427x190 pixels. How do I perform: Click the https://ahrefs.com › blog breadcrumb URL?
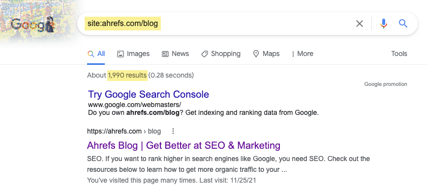tap(124, 132)
